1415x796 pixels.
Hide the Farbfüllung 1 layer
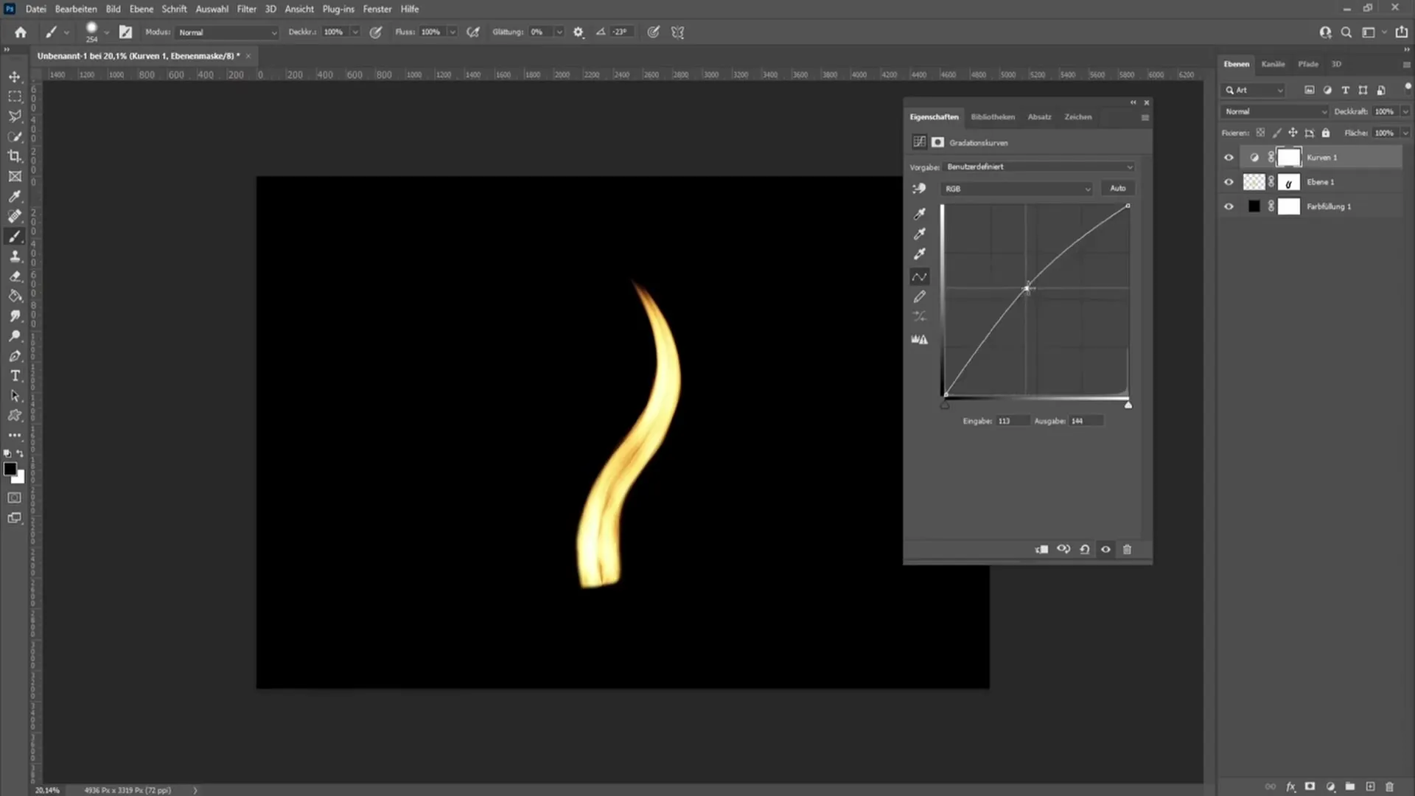pyautogui.click(x=1229, y=207)
